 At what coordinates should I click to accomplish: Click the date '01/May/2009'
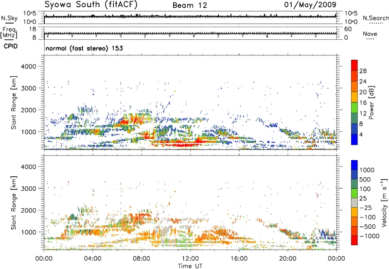(x=310, y=5)
